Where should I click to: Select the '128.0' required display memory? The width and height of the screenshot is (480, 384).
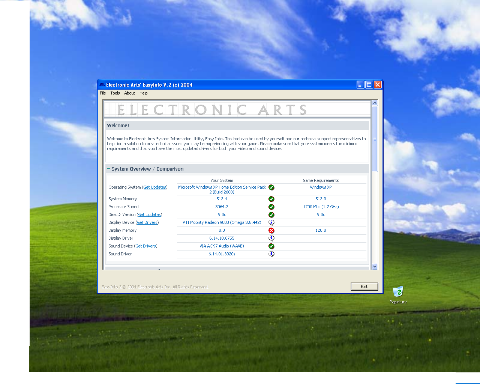click(x=321, y=230)
